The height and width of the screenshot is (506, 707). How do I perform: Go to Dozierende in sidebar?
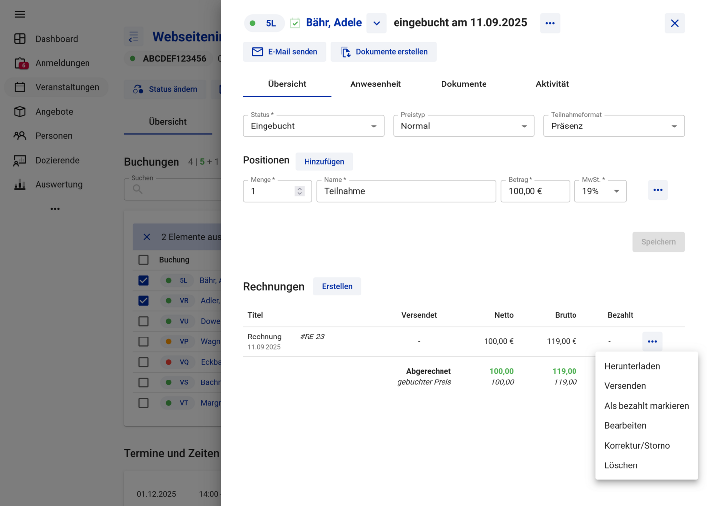[x=57, y=160]
